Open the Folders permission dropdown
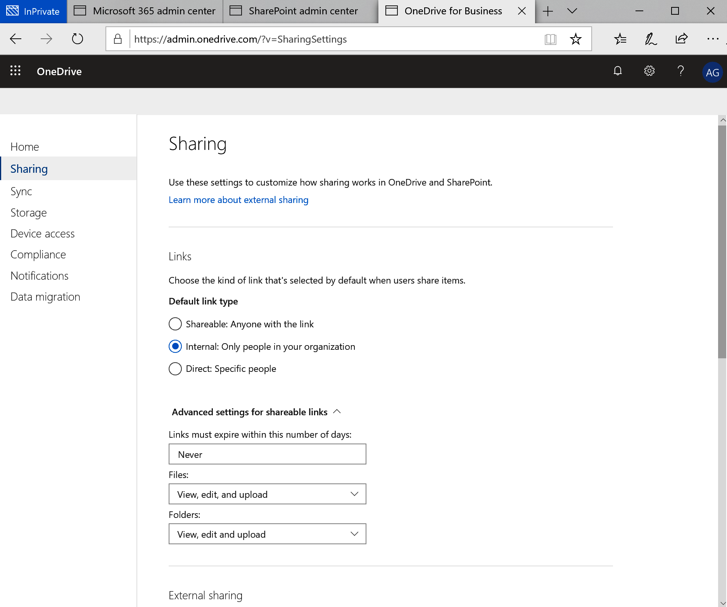727x607 pixels. click(x=268, y=534)
